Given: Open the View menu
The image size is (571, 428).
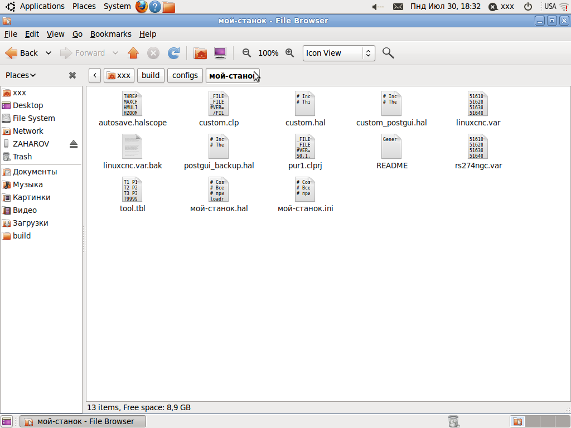Looking at the screenshot, I should click(x=55, y=34).
